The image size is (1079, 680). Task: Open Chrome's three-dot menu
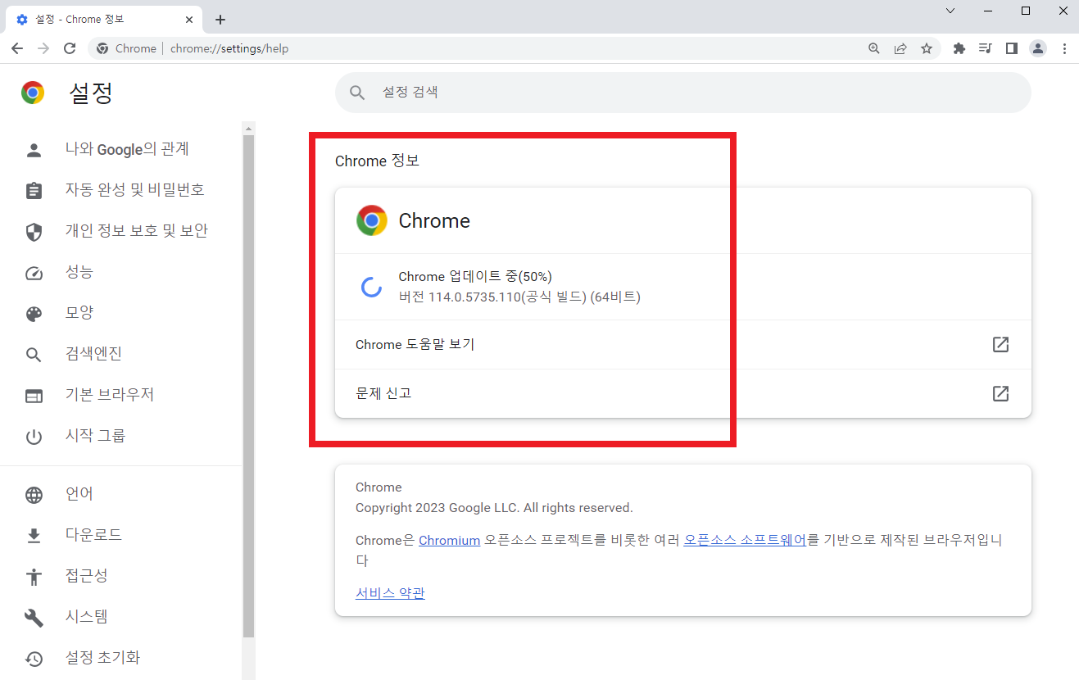[1064, 48]
